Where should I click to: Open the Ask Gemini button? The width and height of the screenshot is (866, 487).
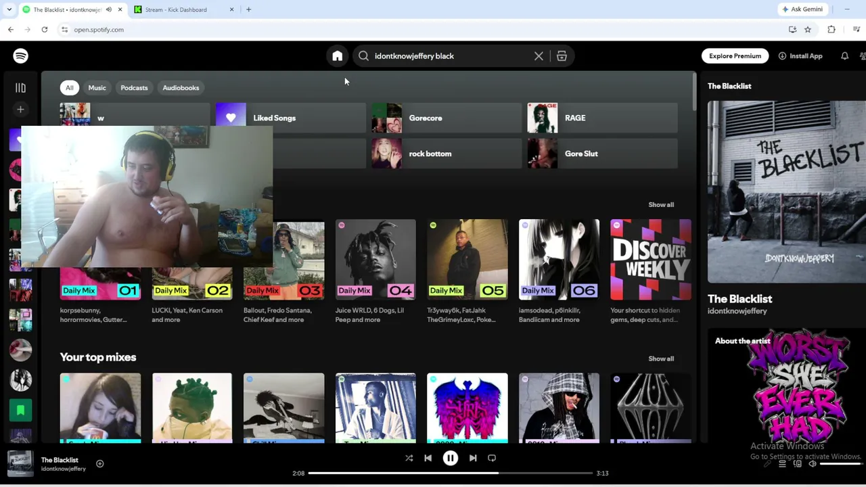click(802, 9)
